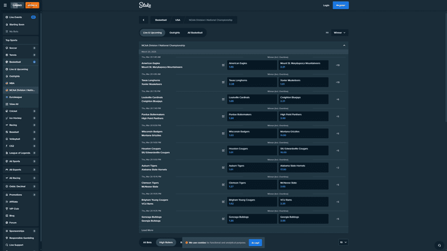
Task: Expand Odds: Decimal selector
Action: tap(34, 187)
